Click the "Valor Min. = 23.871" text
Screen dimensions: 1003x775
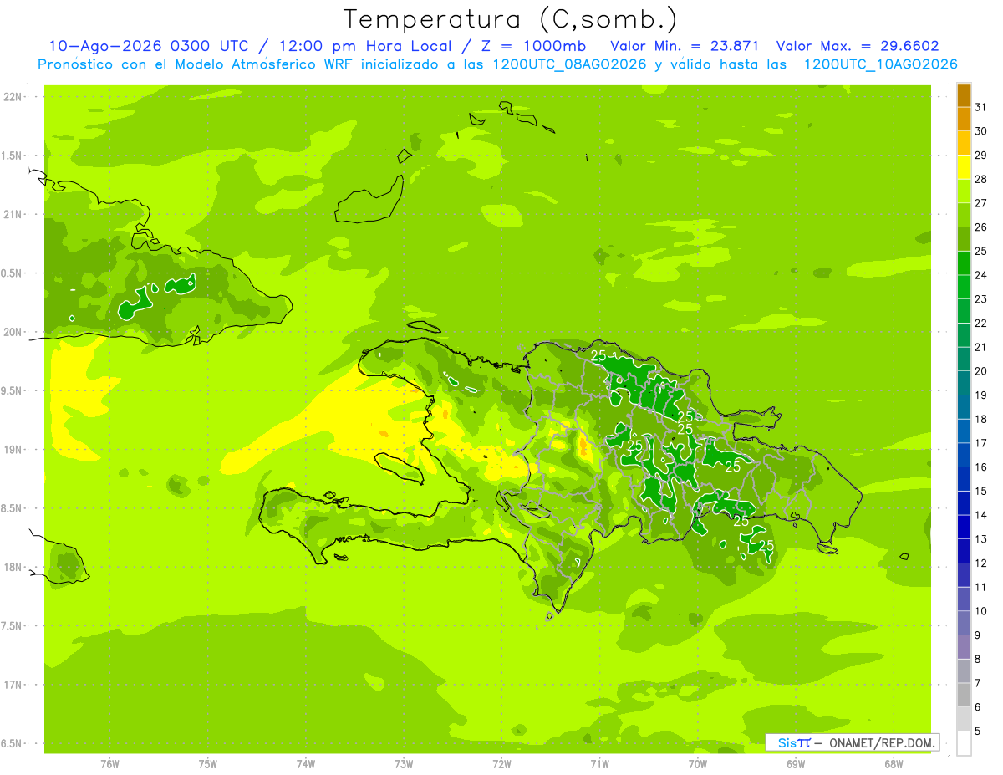[685, 46]
